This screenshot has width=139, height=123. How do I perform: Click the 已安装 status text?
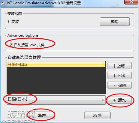(x=13, y=21)
